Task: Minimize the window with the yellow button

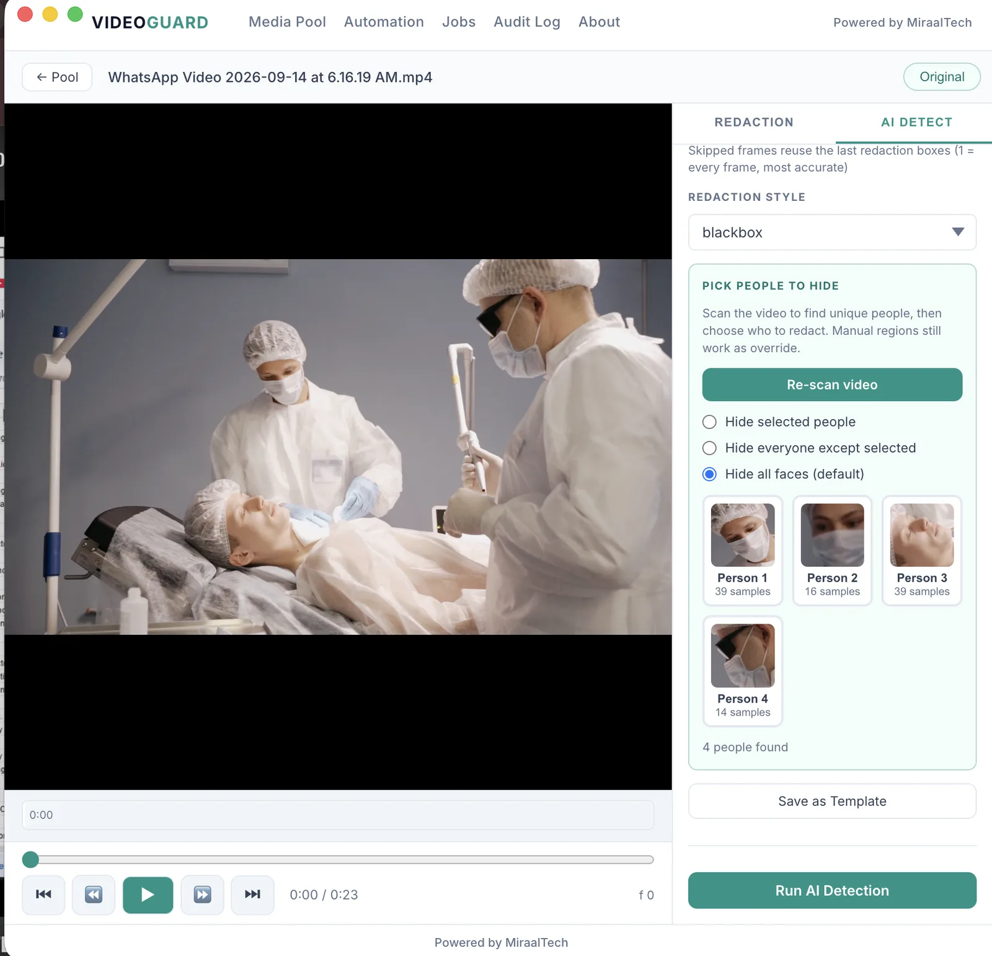Action: 50,14
